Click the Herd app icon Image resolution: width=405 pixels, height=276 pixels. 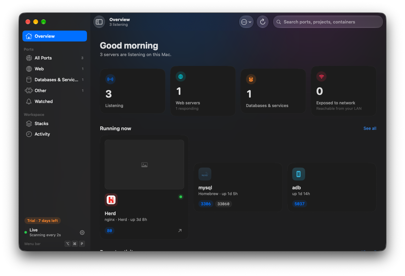111,200
